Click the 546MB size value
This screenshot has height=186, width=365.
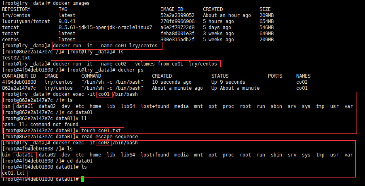pos(266,27)
